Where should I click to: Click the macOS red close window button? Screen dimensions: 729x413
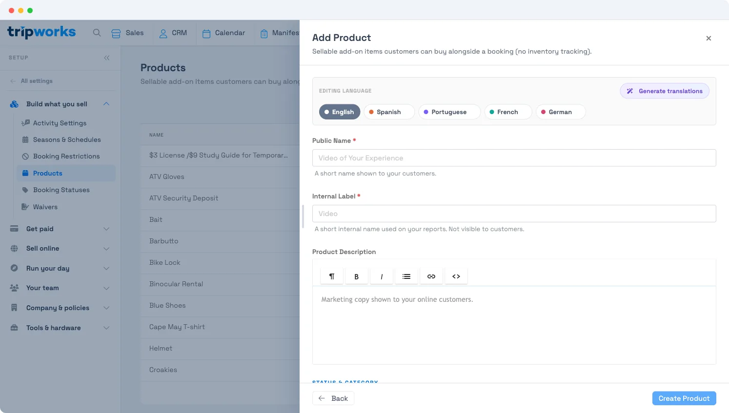pyautogui.click(x=11, y=10)
